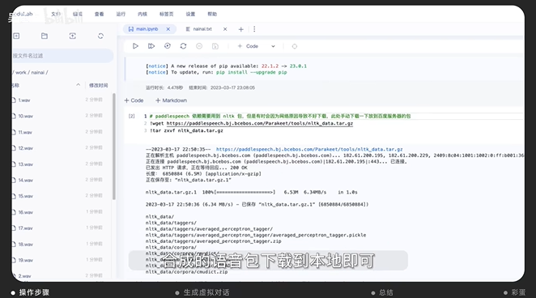The width and height of the screenshot is (536, 298).
Task: Click the file name filter input box
Action: (62, 56)
